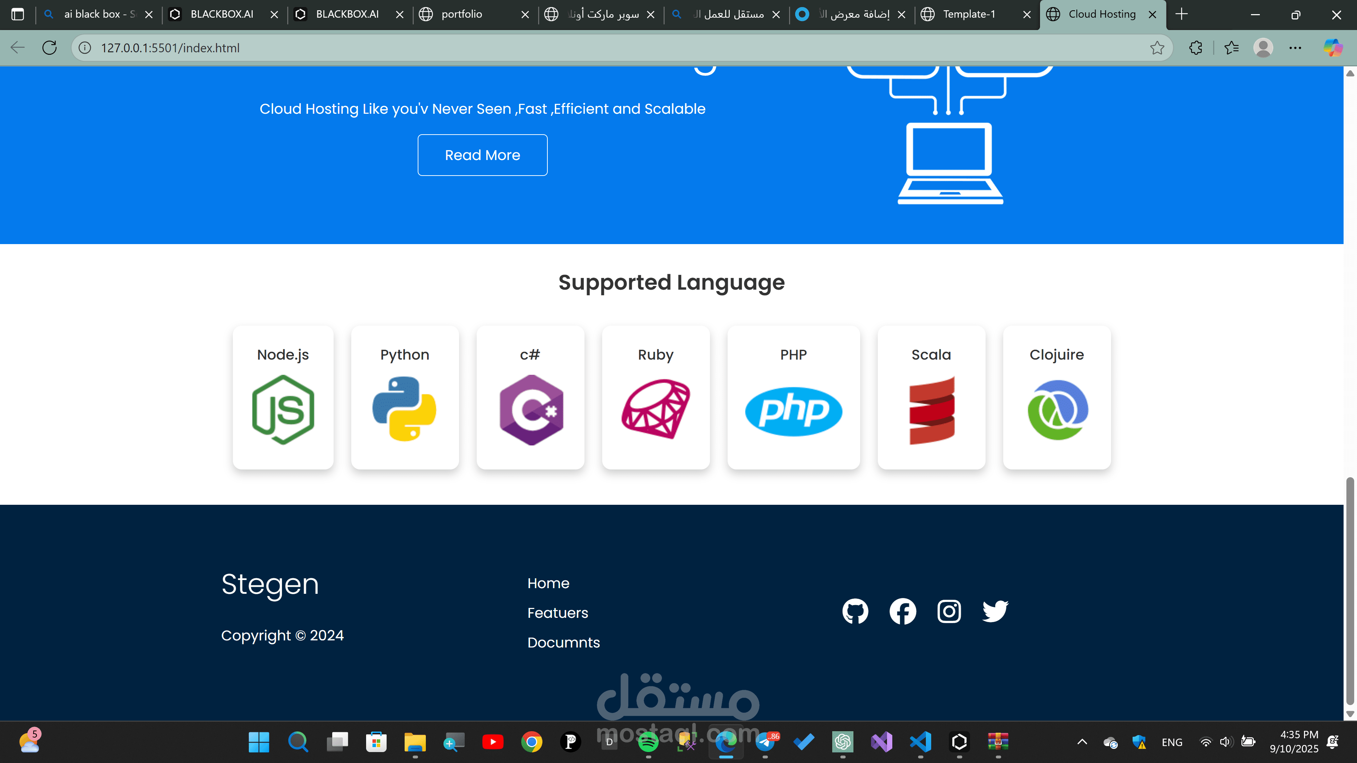1357x763 pixels.
Task: Open the Home footer link
Action: coord(548,583)
